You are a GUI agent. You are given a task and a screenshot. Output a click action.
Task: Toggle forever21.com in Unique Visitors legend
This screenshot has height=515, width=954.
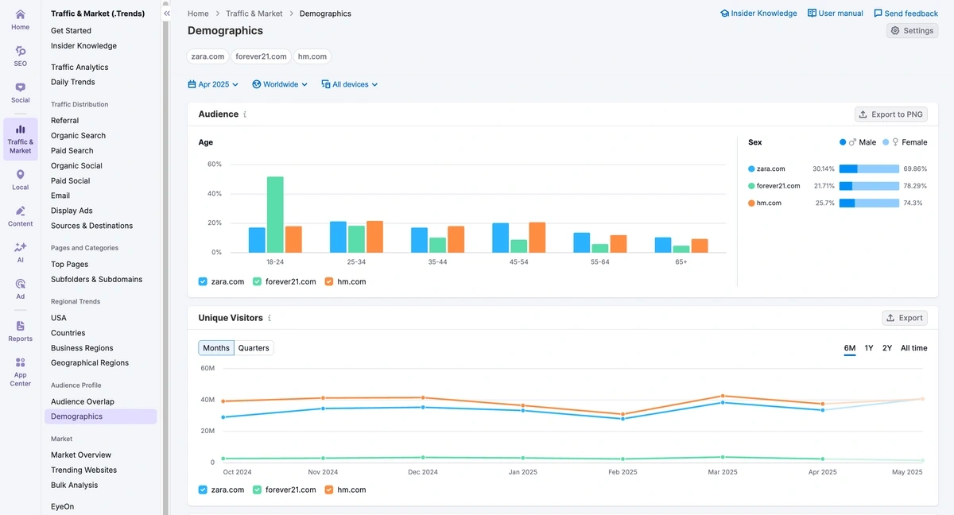(x=257, y=490)
